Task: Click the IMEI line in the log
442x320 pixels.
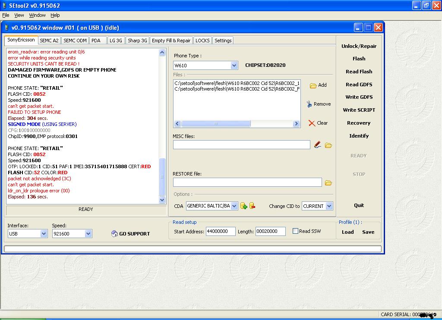Action: [79, 166]
